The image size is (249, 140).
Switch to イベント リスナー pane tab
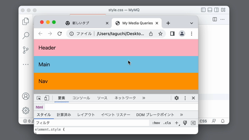pyautogui.click(x=116, y=115)
